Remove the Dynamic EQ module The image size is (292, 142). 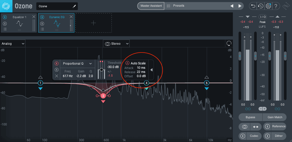coord(71,17)
